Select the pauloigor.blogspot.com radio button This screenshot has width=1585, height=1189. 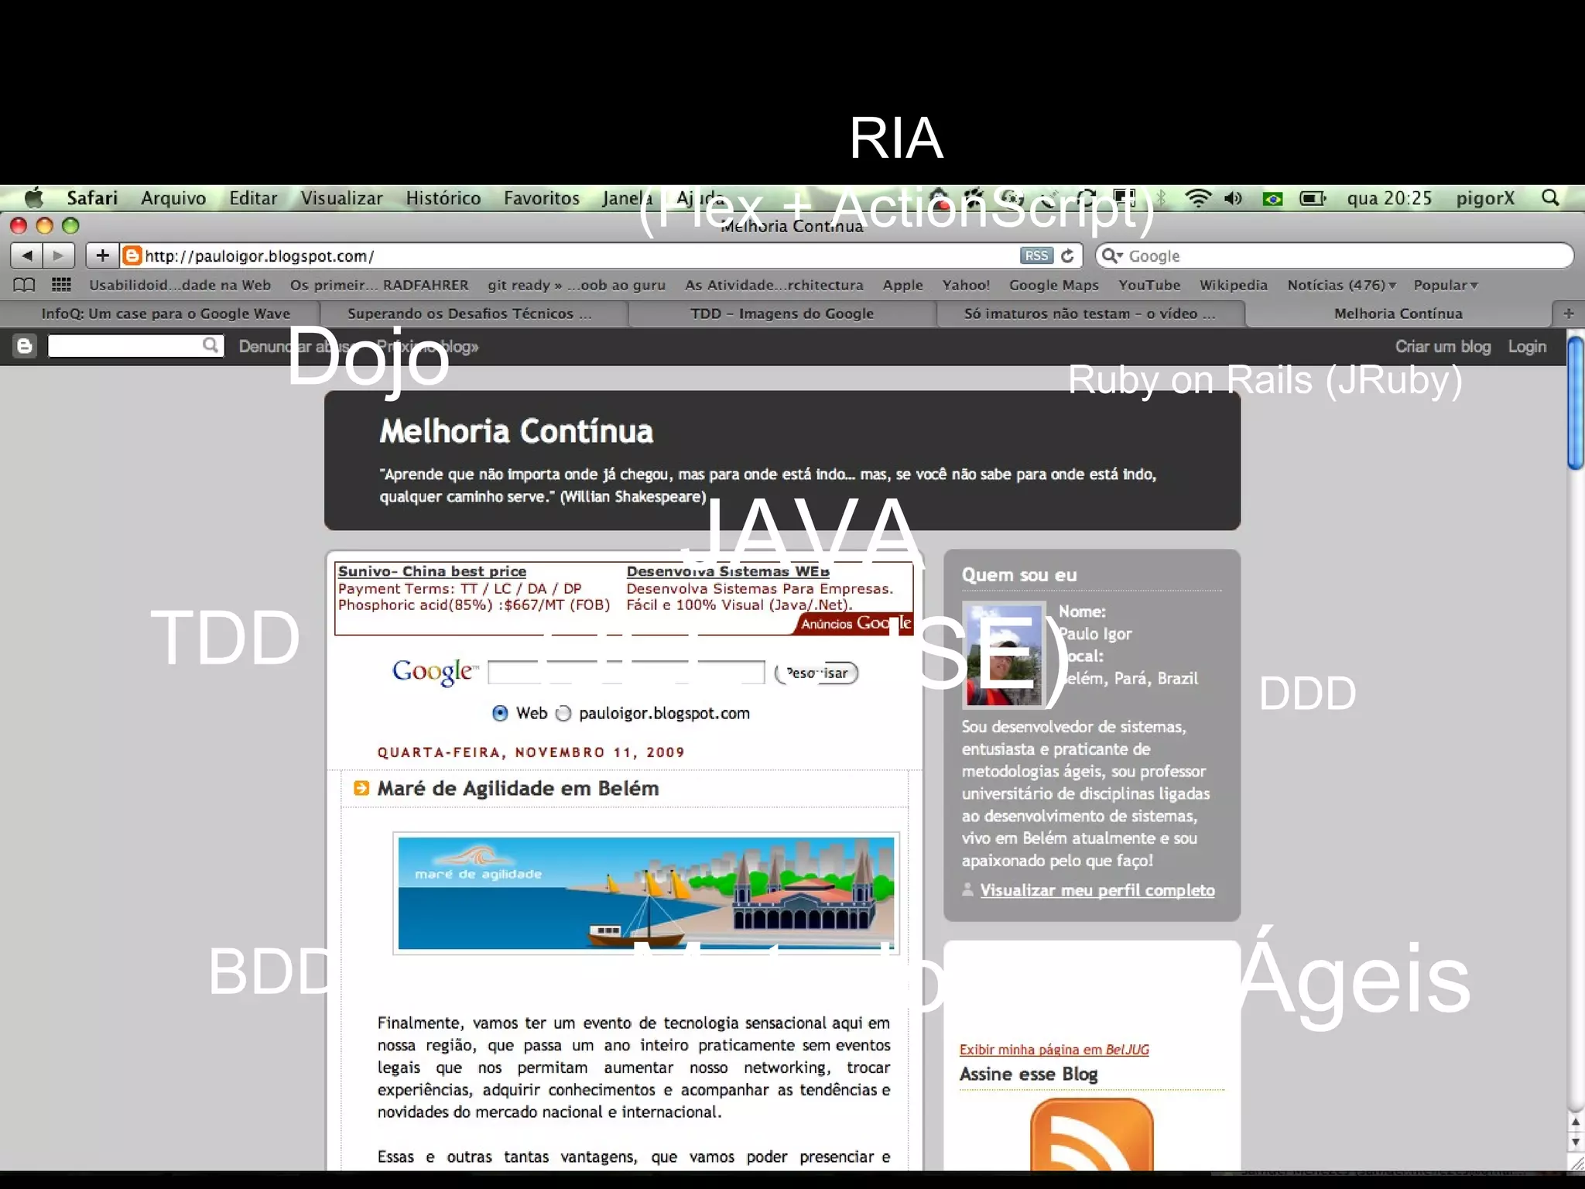[x=564, y=713]
